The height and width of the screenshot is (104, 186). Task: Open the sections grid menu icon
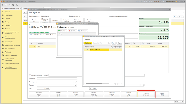2,5
